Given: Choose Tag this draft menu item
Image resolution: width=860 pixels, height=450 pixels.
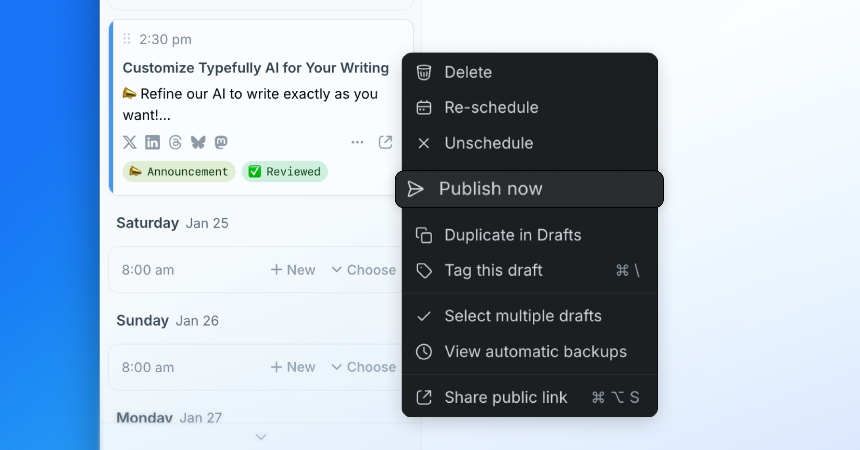Looking at the screenshot, I should coord(530,271).
